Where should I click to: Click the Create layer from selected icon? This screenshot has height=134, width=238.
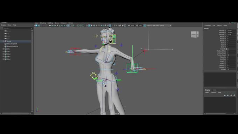[234, 95]
